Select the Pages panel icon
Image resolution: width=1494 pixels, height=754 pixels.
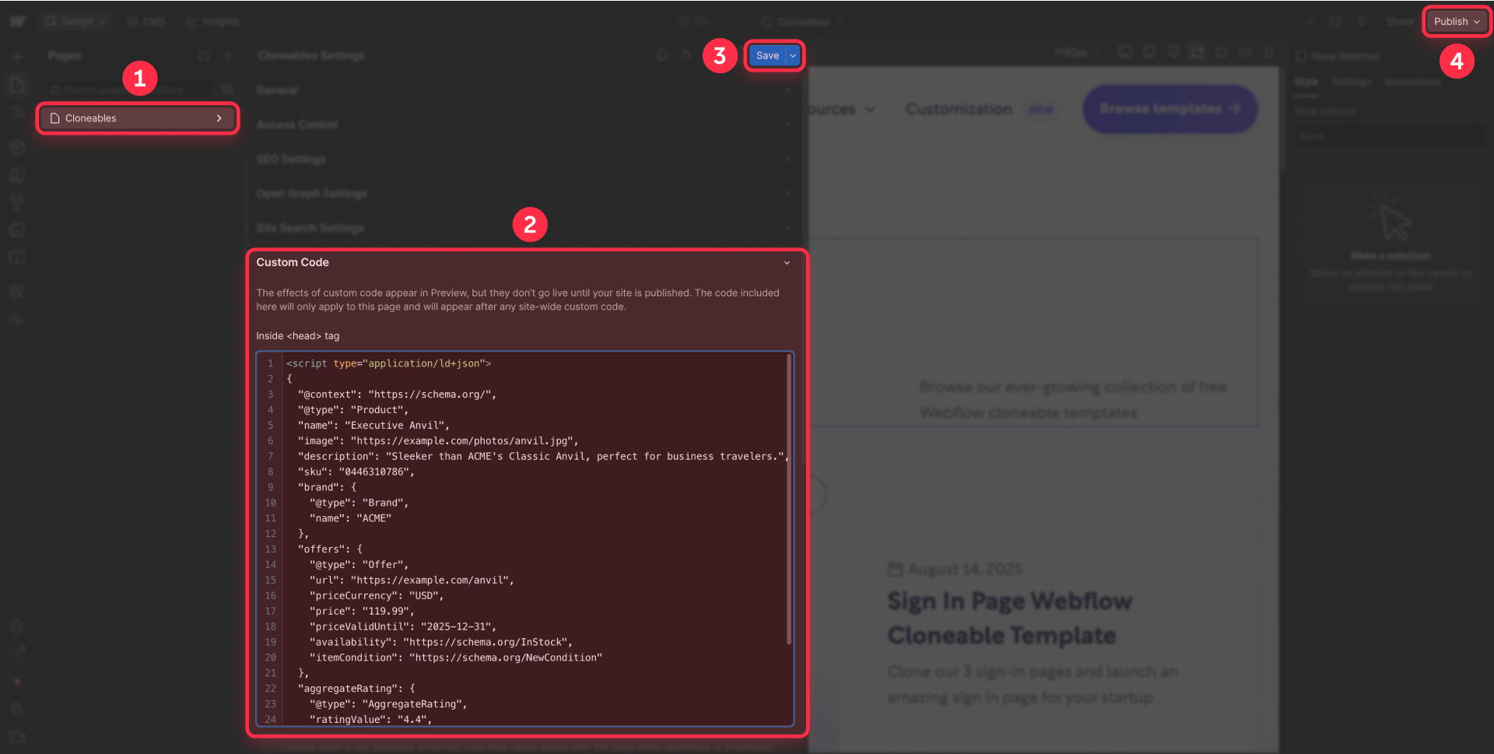pos(17,84)
